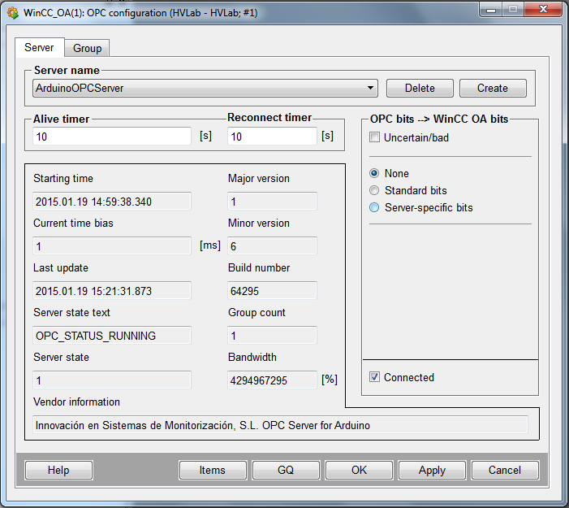Click the Server state value field
This screenshot has height=508, width=569.
pos(112,380)
